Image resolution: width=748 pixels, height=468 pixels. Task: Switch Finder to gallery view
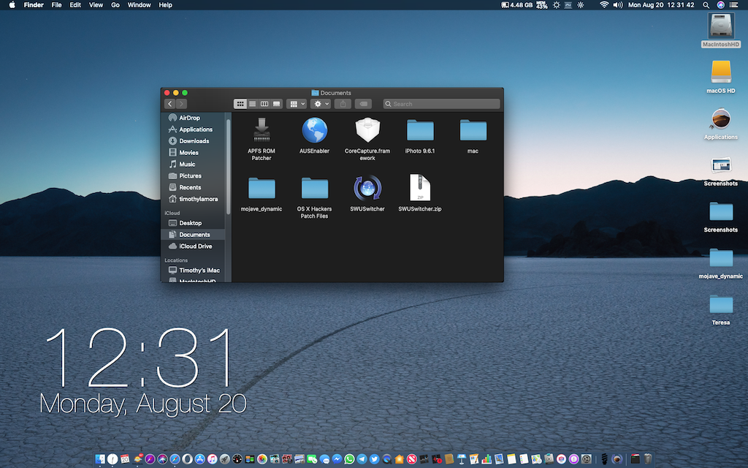[277, 104]
